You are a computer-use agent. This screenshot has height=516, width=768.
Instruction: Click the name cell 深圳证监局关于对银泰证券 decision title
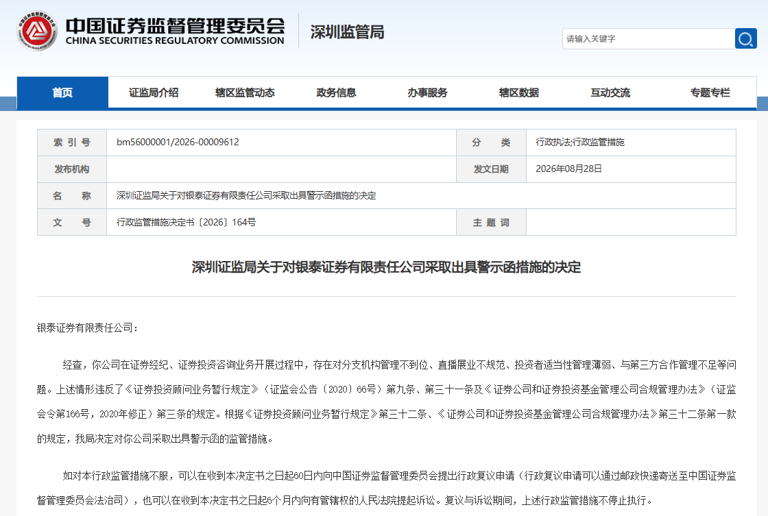[246, 195]
